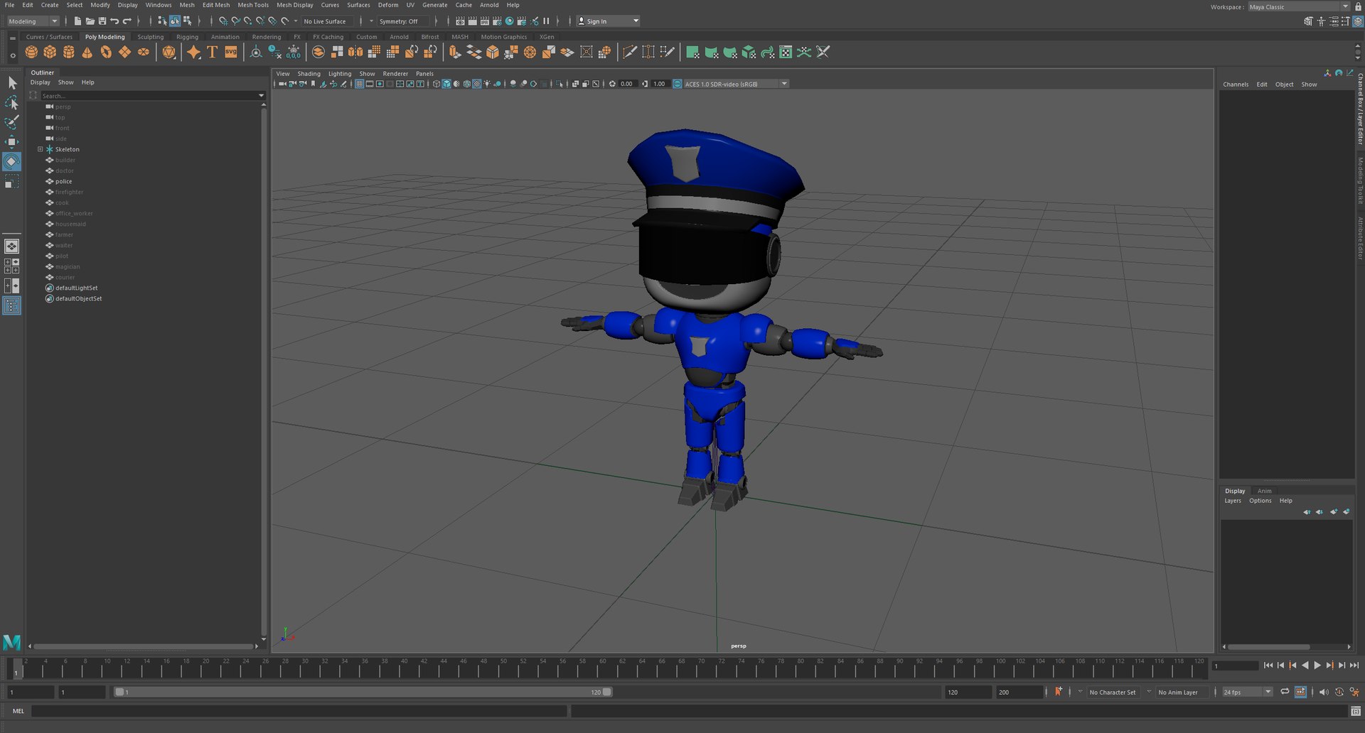Switch to the Anim tab in the Layer Editor
Viewport: 1365px width, 733px height.
pyautogui.click(x=1264, y=491)
